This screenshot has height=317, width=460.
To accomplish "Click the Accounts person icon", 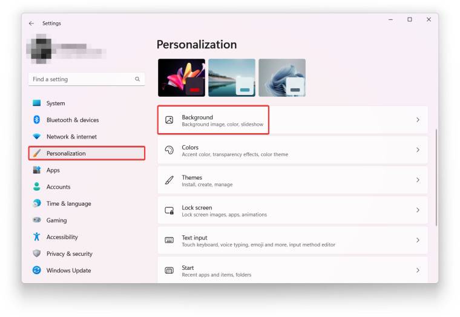I will click(37, 187).
